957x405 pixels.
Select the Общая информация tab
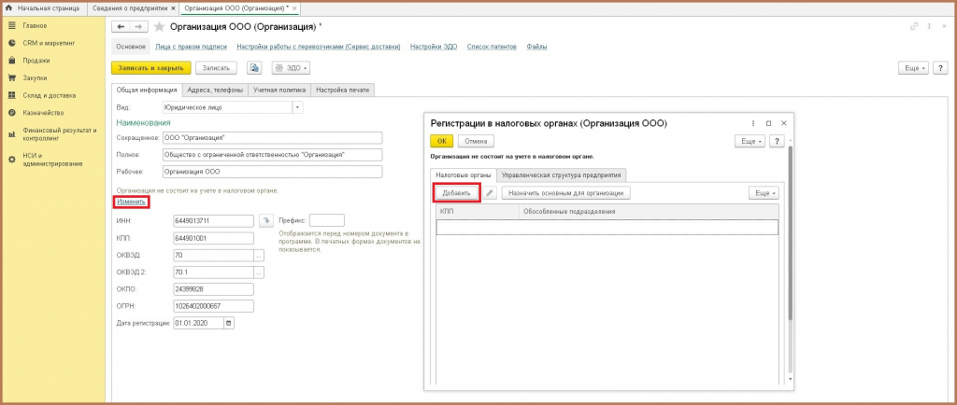[147, 90]
